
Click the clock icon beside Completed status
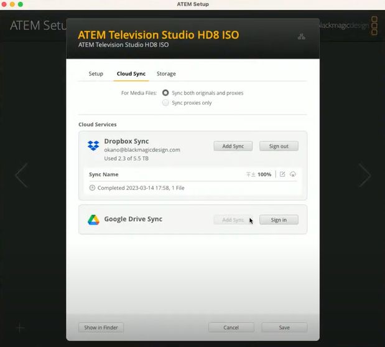pos(92,188)
